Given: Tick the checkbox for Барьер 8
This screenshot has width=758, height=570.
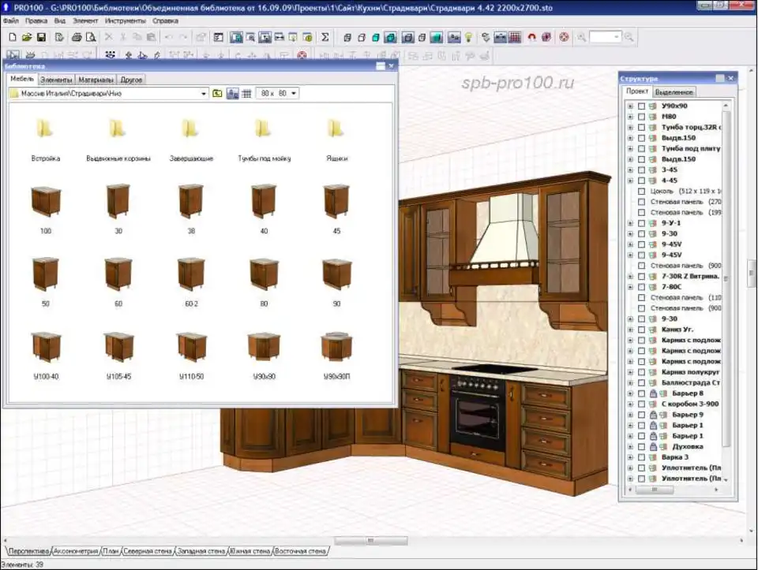Looking at the screenshot, I should tap(641, 393).
